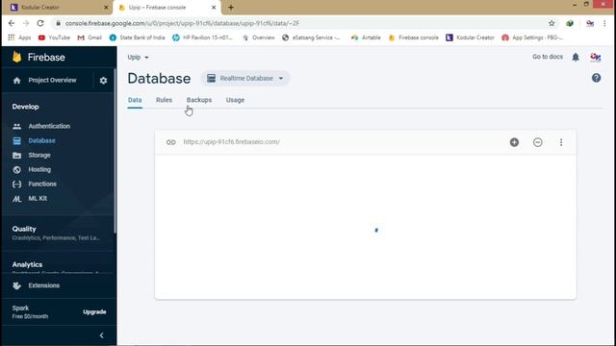Add a child node with plus icon

(514, 142)
